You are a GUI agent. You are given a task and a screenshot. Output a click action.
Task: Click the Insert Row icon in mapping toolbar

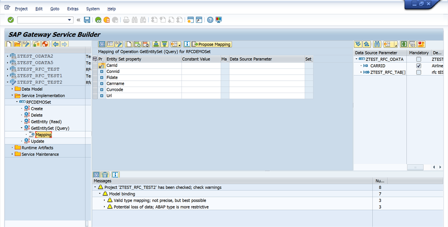[138, 44]
